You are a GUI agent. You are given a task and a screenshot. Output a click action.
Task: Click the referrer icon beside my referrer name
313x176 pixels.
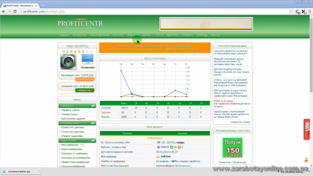click(x=158, y=156)
